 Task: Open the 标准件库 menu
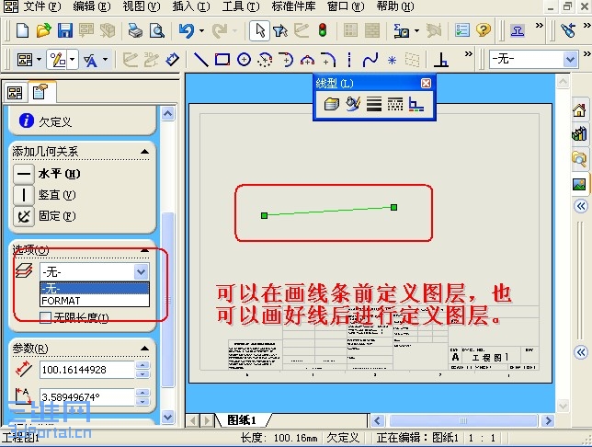293,6
